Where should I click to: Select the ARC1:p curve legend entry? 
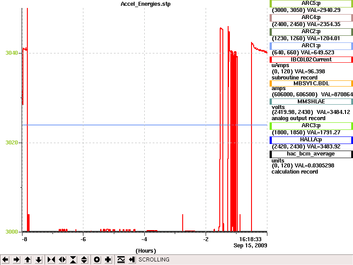(x=311, y=46)
